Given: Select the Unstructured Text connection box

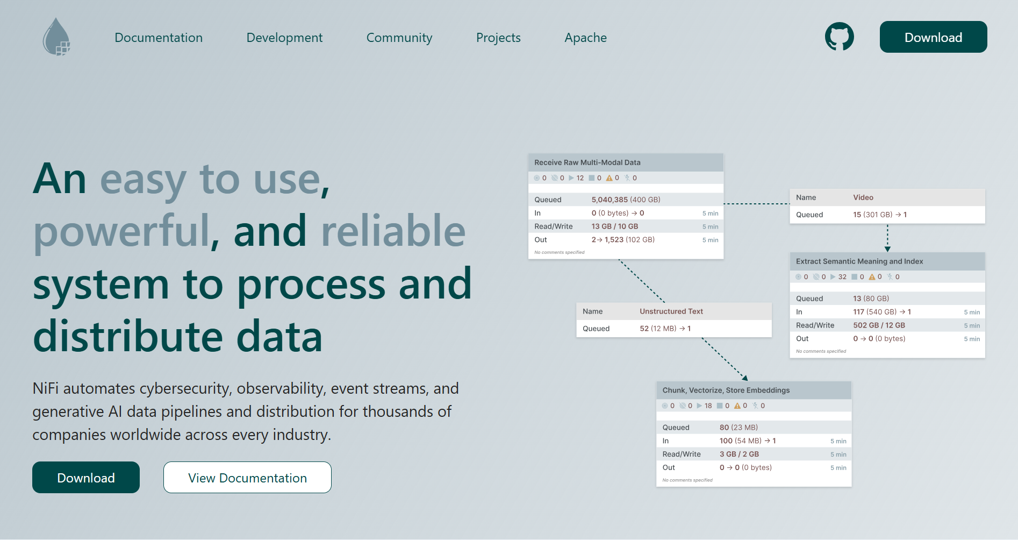Looking at the screenshot, I should tap(673, 320).
